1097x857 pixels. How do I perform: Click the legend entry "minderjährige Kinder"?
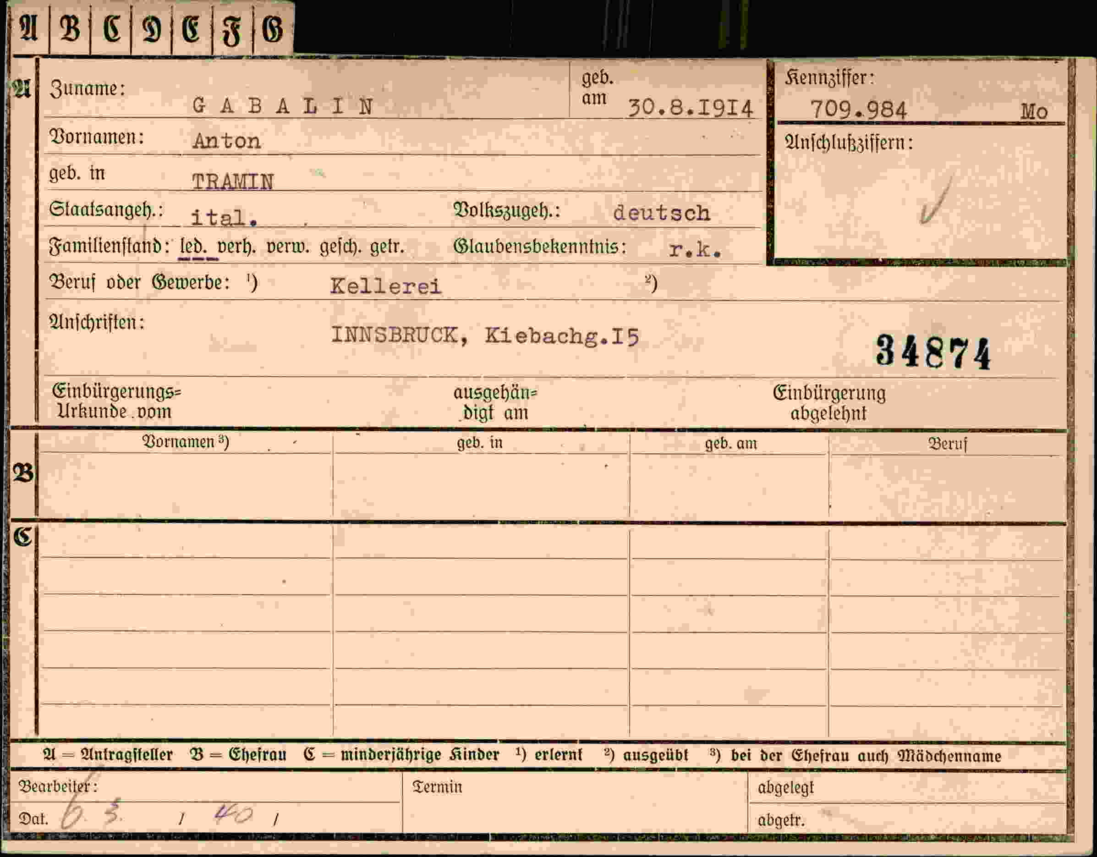[x=420, y=754]
